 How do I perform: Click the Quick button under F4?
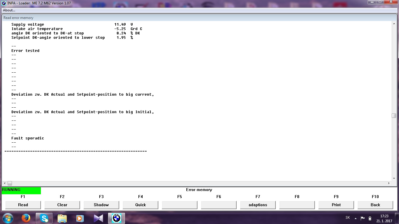(x=140, y=205)
